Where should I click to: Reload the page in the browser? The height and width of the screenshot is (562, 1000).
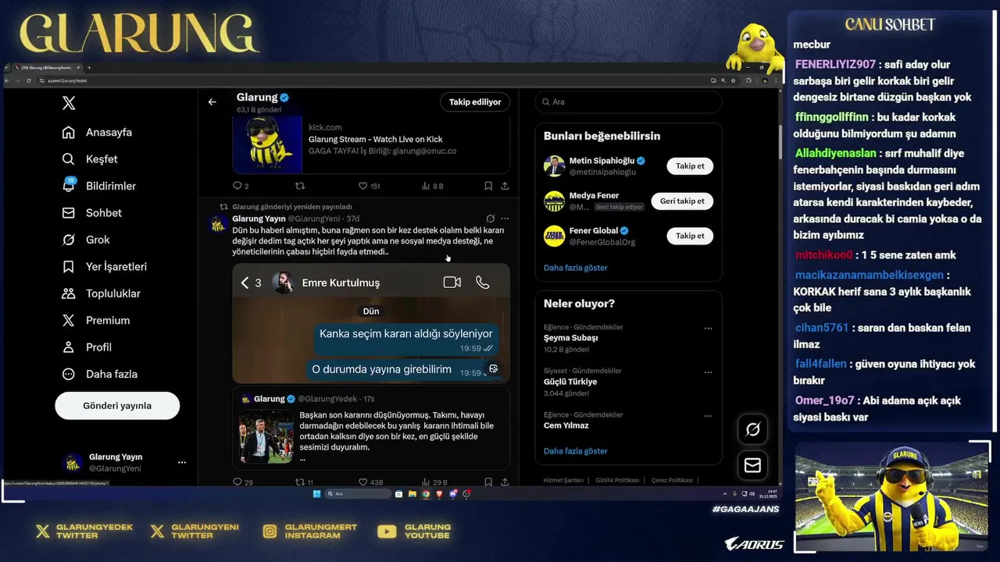click(x=29, y=80)
